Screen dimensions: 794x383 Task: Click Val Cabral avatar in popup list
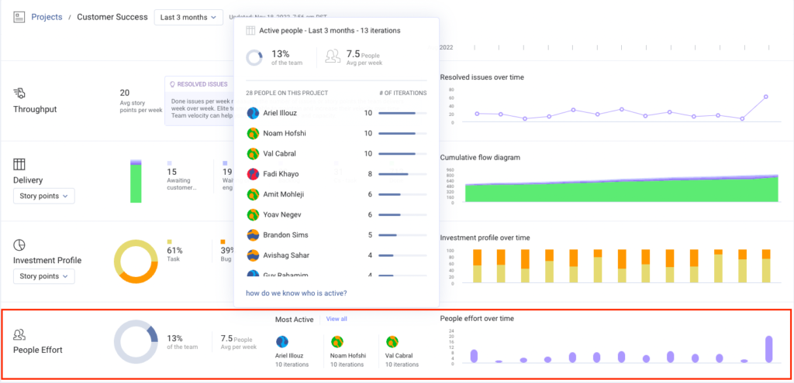[x=254, y=154]
